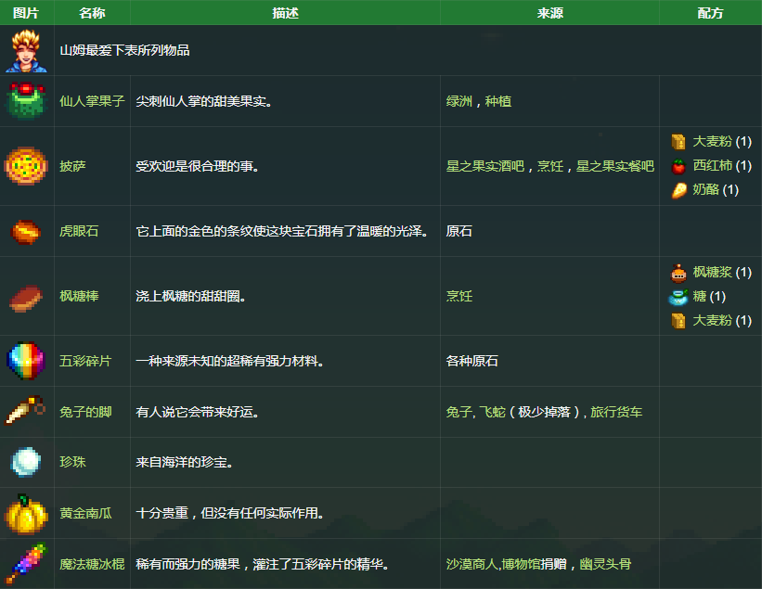This screenshot has height=589, width=762.
Task: Click the text 山姆最爱下表所列物品
Action: pos(124,50)
